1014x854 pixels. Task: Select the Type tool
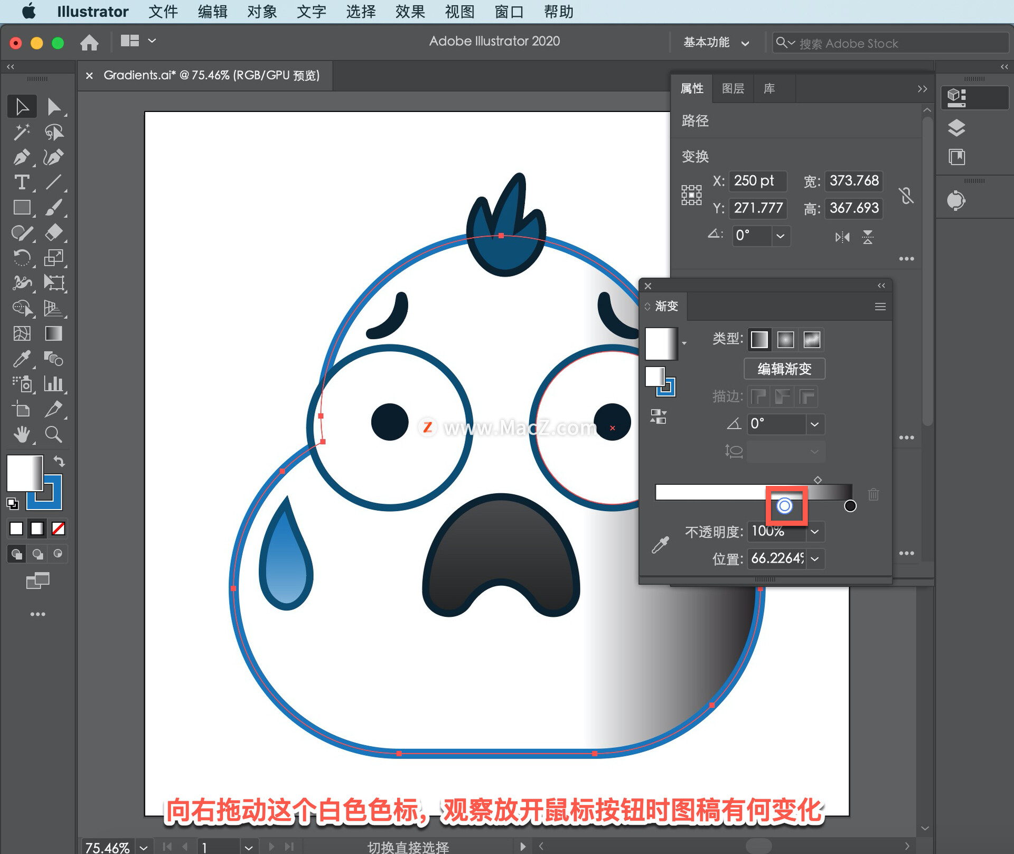[x=21, y=182]
